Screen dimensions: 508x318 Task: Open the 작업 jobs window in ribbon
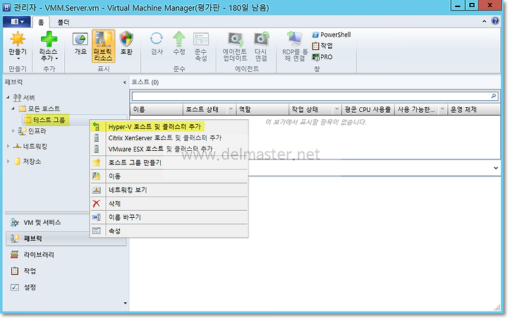click(322, 46)
